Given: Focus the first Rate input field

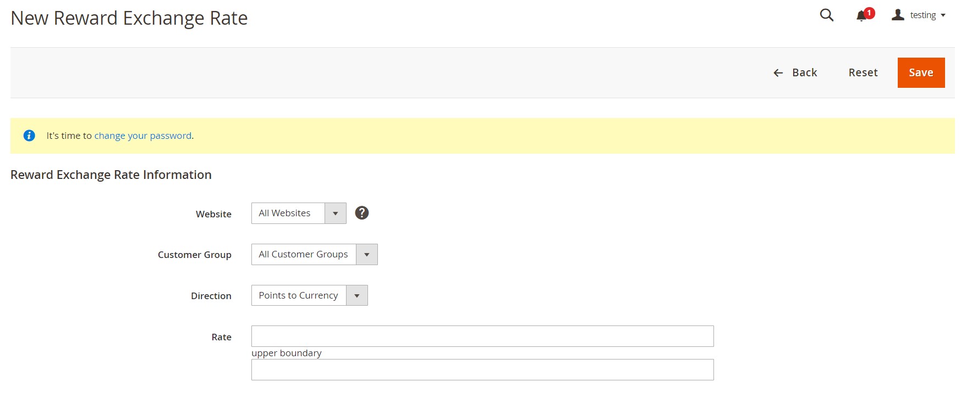Looking at the screenshot, I should click(482, 336).
